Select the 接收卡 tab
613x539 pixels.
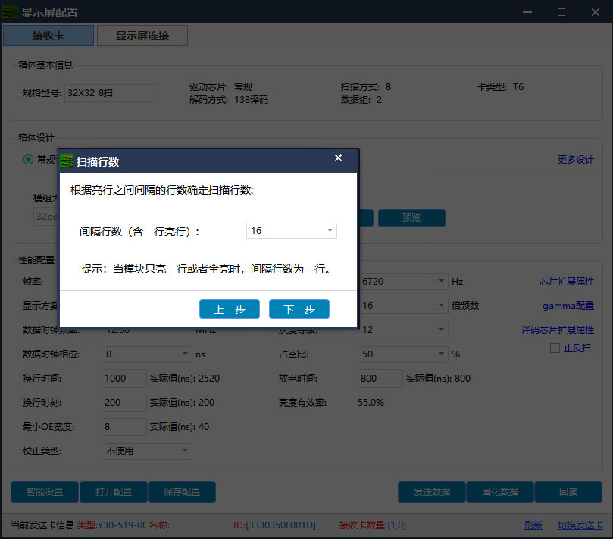coord(48,36)
